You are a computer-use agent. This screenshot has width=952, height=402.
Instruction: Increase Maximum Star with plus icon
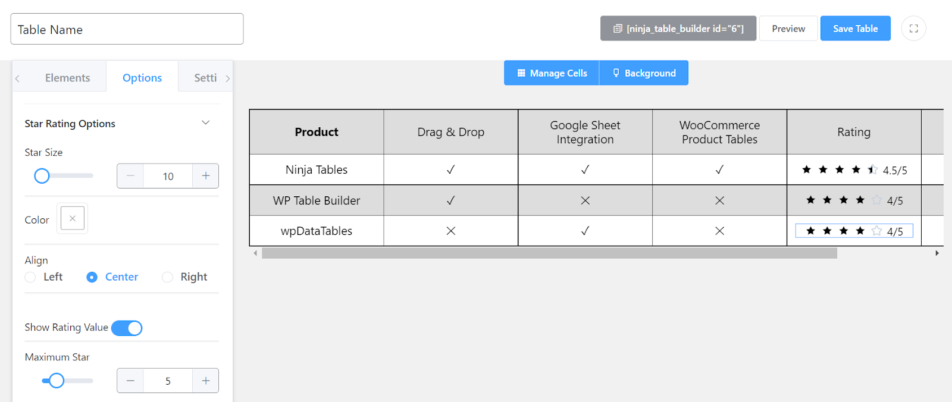(x=206, y=381)
